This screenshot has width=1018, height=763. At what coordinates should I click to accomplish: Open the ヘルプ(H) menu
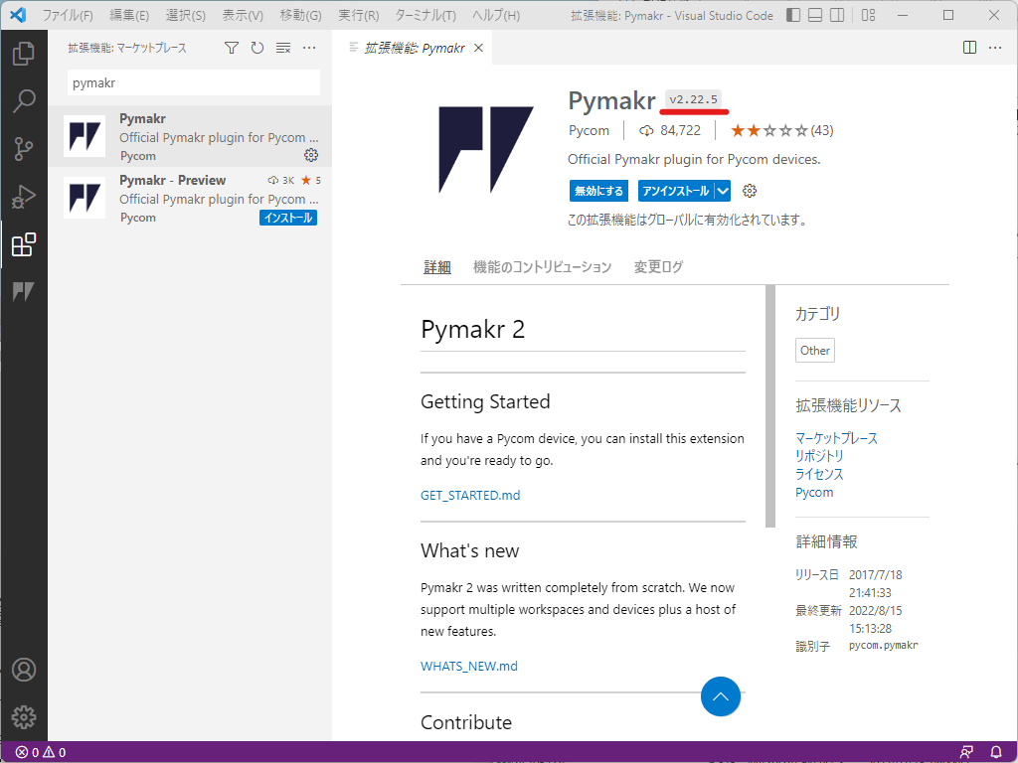(x=496, y=15)
